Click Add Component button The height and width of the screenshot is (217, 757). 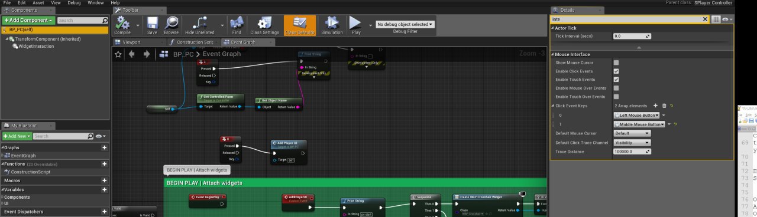tap(28, 20)
